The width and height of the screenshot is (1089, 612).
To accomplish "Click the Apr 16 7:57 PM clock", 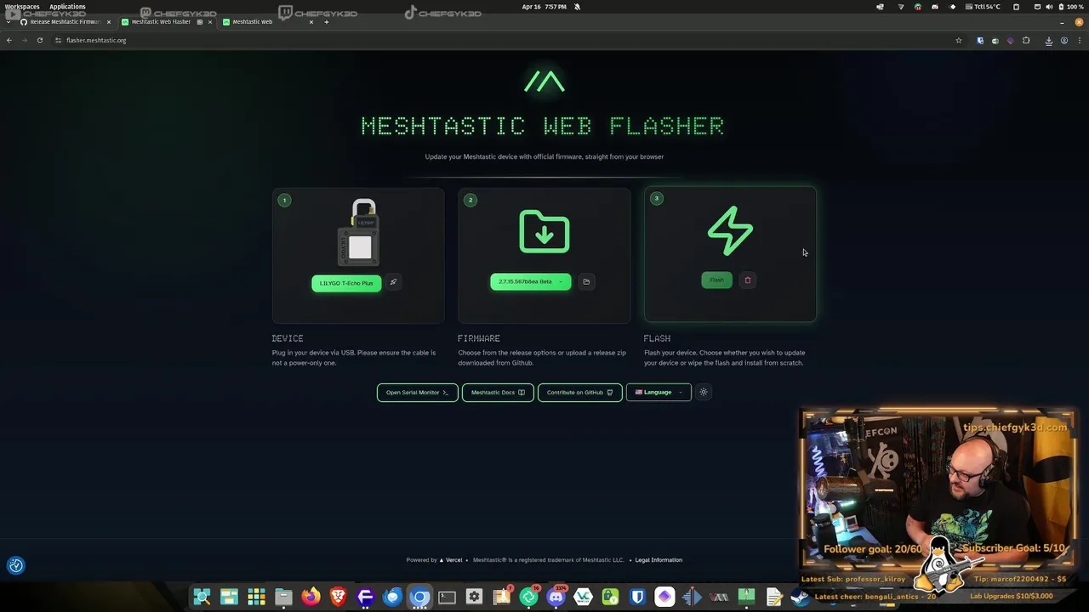I will (544, 7).
